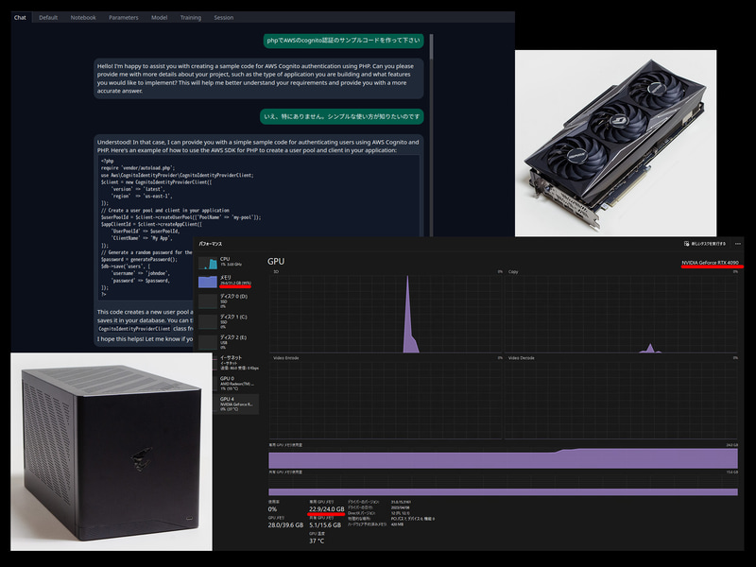Click the green 'いえ、特にありません' user message
This screenshot has height=567, width=756.
(x=342, y=116)
